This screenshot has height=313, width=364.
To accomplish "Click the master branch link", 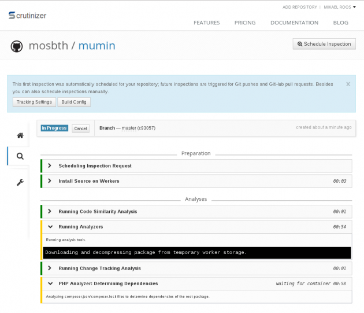I will (x=129, y=128).
